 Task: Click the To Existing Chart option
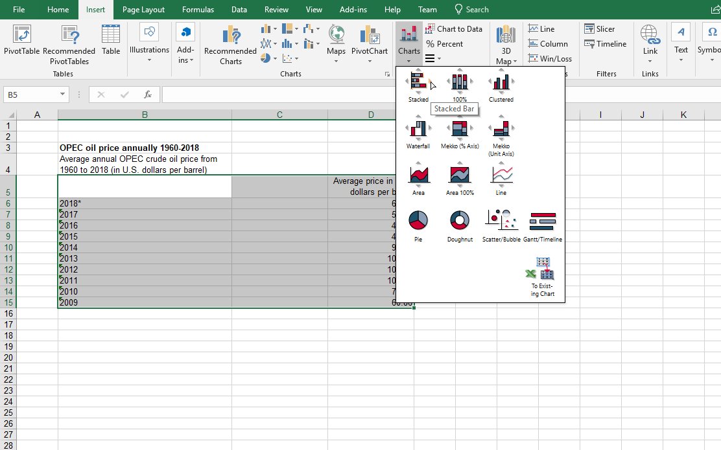coord(543,277)
